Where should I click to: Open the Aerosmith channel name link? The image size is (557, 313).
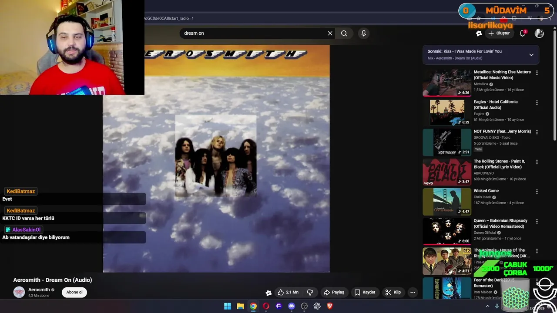click(39, 290)
